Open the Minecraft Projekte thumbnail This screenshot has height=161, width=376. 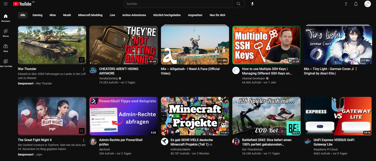(195, 116)
